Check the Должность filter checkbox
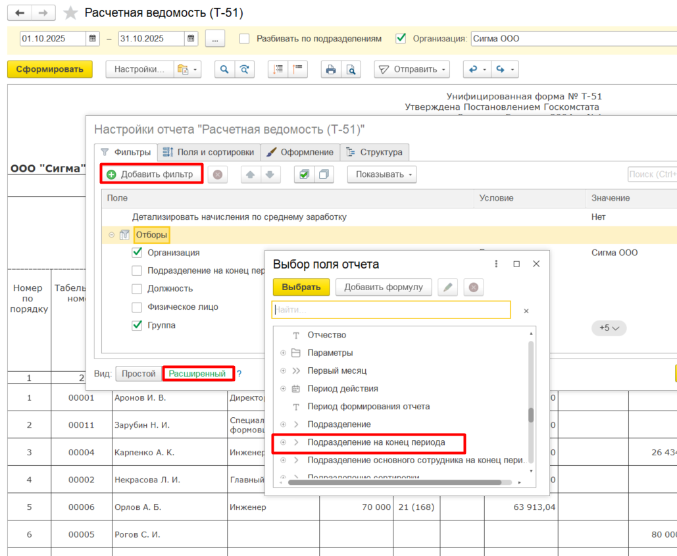677x556 pixels. click(x=137, y=289)
